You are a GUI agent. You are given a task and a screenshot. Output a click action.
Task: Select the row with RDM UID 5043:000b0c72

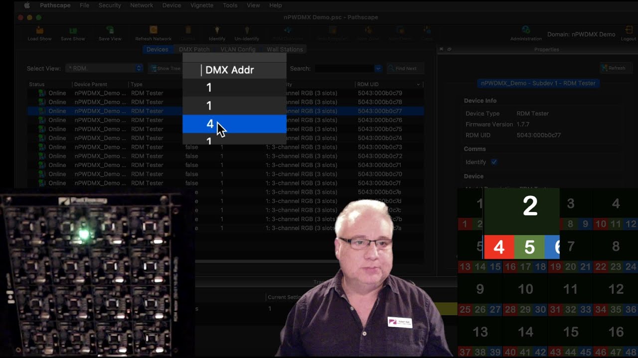226,156
